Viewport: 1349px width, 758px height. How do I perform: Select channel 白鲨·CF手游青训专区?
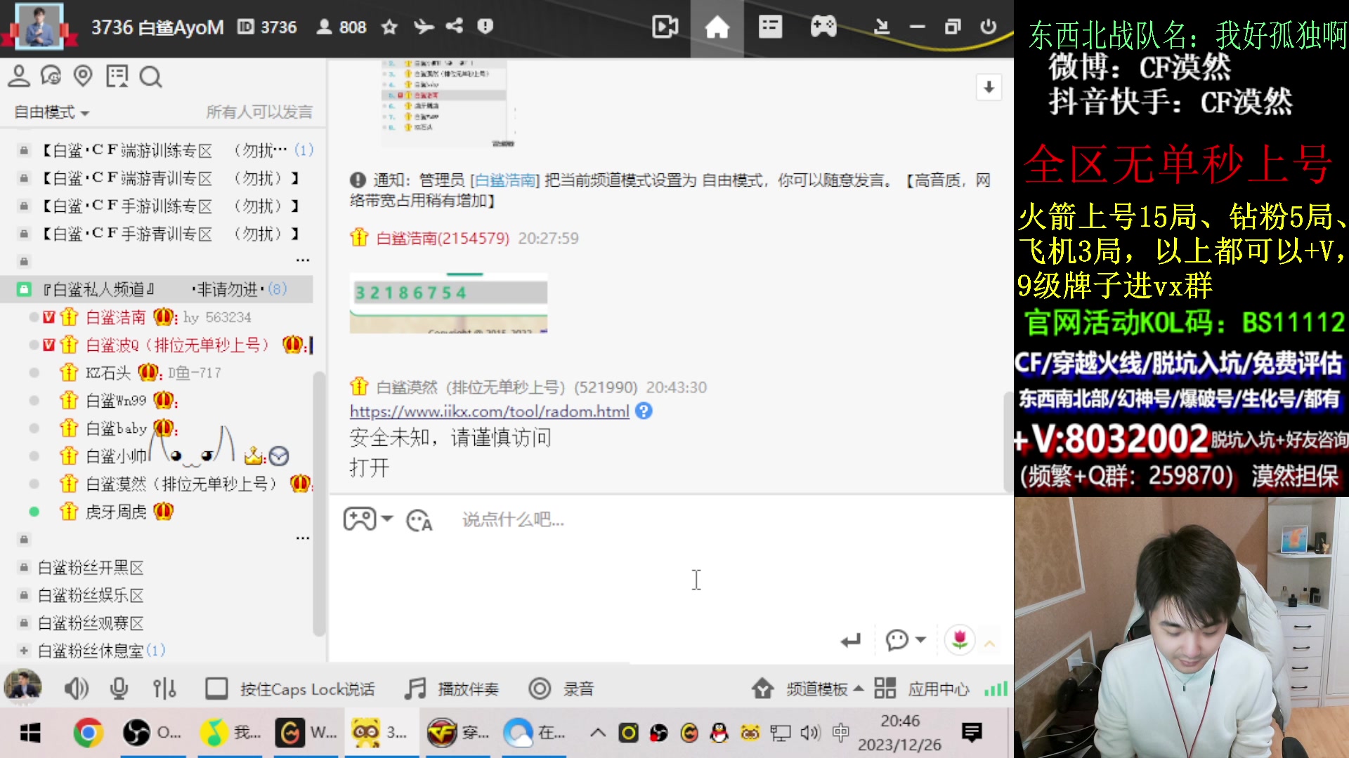pyautogui.click(x=162, y=234)
